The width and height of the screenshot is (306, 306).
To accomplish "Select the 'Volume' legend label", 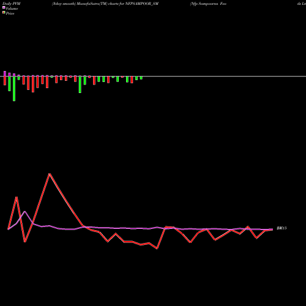I will pyautogui.click(x=12, y=9).
